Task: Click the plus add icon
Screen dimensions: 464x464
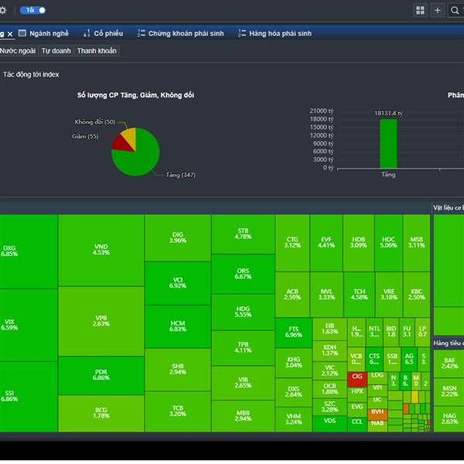Action: pyautogui.click(x=438, y=10)
